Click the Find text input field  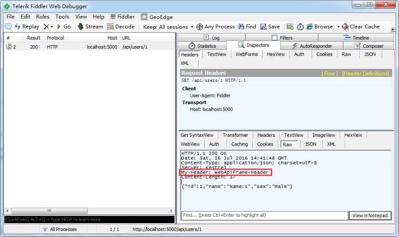coord(264,215)
